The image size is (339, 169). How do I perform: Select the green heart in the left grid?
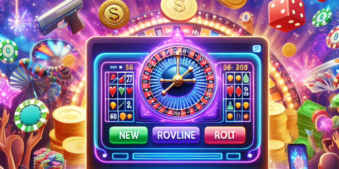122,91
